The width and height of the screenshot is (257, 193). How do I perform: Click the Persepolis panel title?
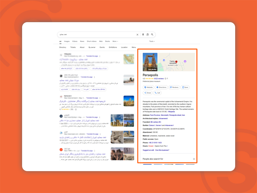(150, 75)
